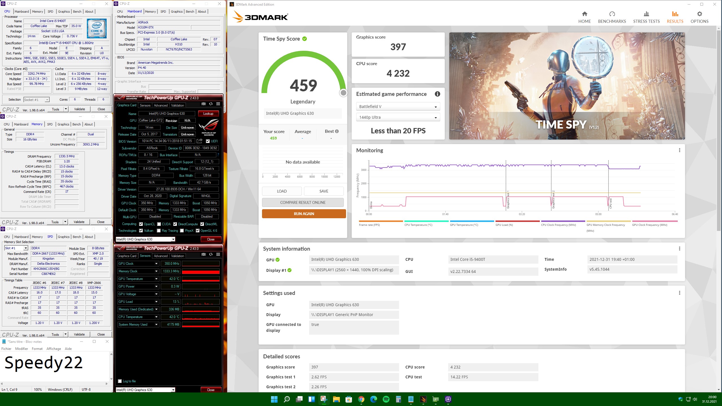Open Memory tab in the CPU-Z Mainboard window
This screenshot has width=722, height=406.
coord(150,12)
